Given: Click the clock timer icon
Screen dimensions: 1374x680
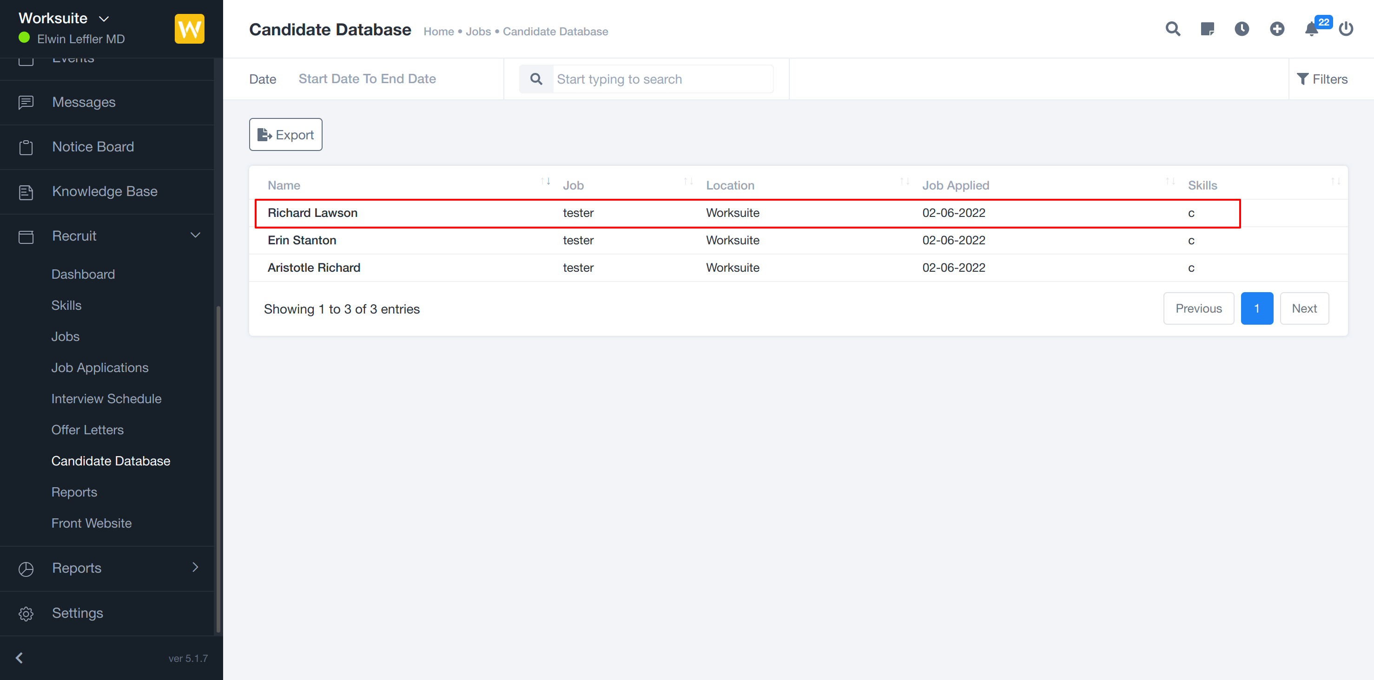Looking at the screenshot, I should 1242,29.
